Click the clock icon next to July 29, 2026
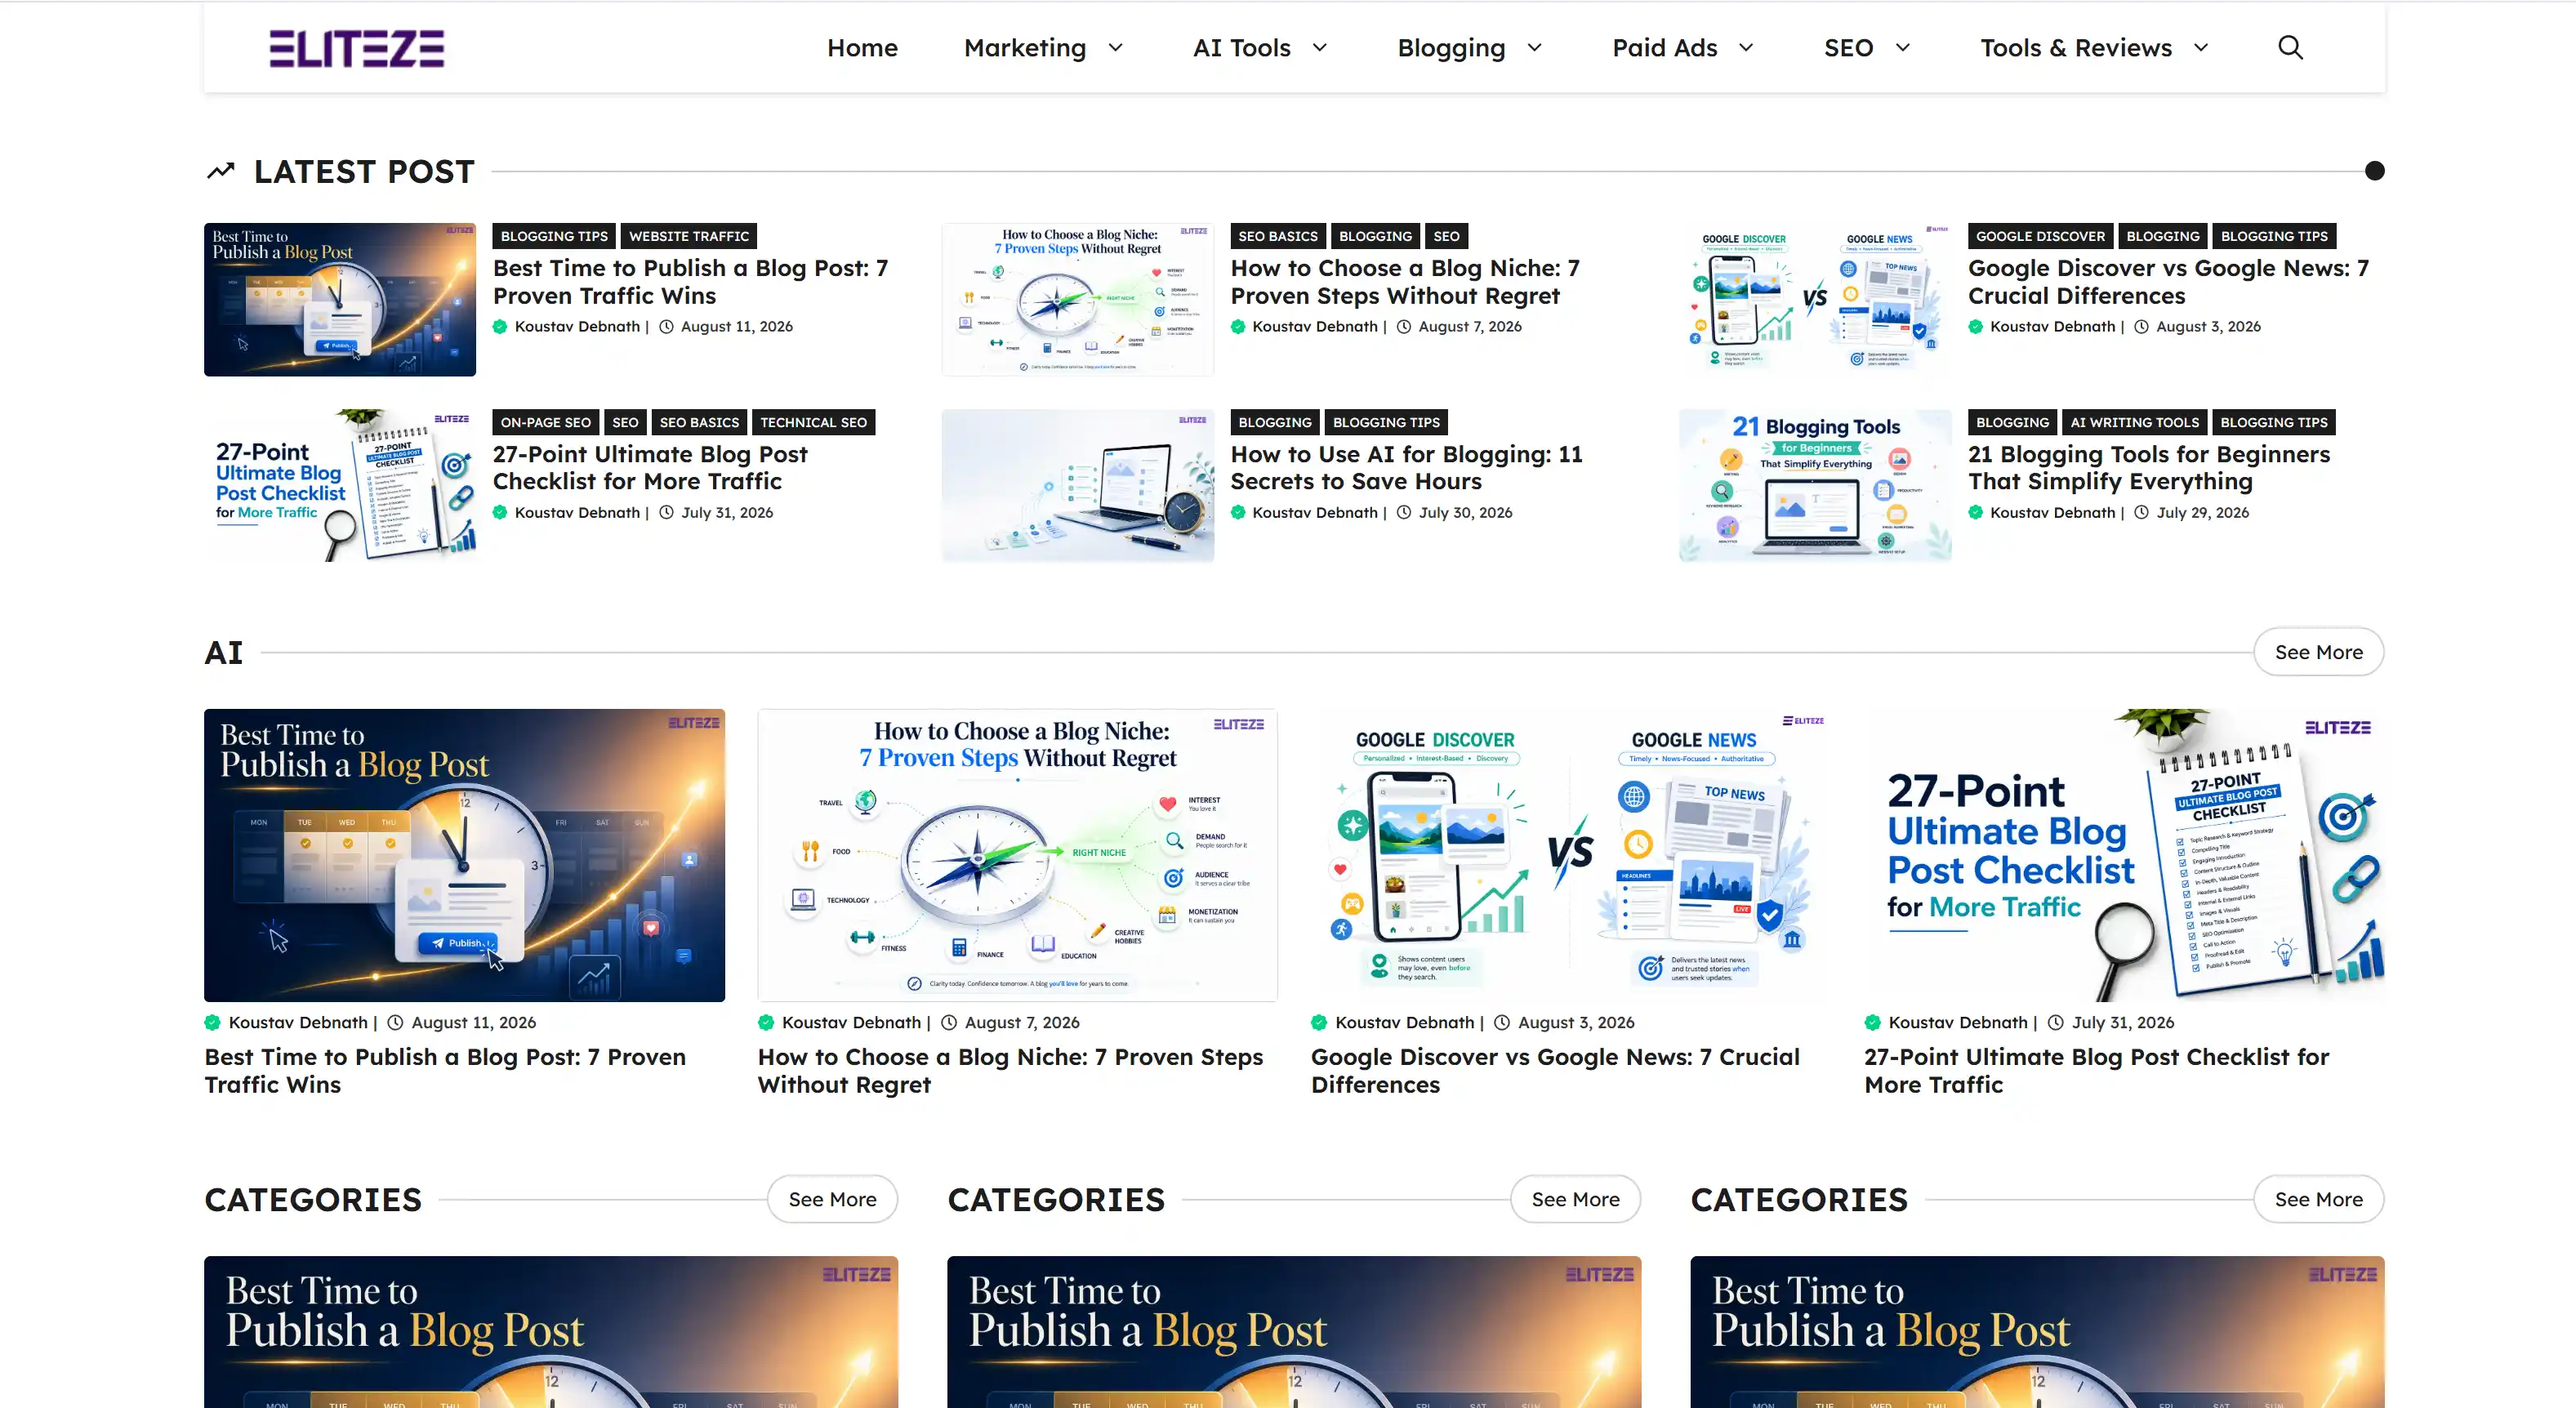 [2142, 512]
